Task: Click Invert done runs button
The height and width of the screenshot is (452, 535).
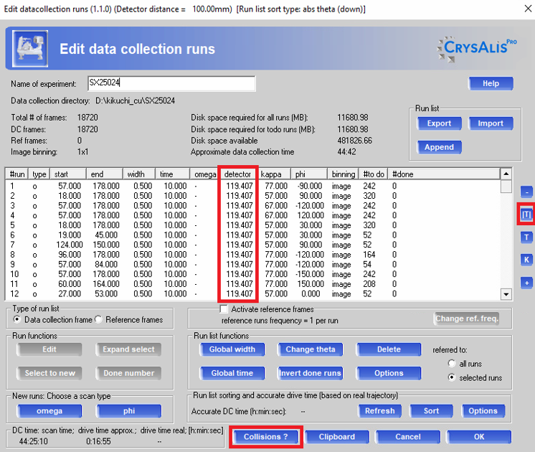Action: [x=310, y=373]
